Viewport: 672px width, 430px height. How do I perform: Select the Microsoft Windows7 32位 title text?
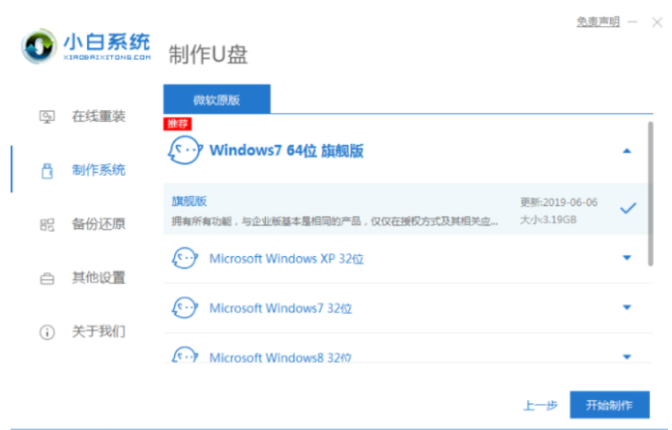click(x=280, y=308)
